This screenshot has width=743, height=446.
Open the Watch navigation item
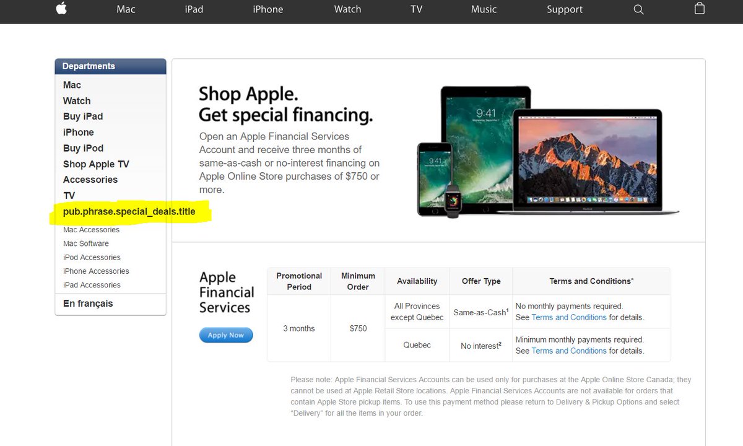click(x=347, y=9)
